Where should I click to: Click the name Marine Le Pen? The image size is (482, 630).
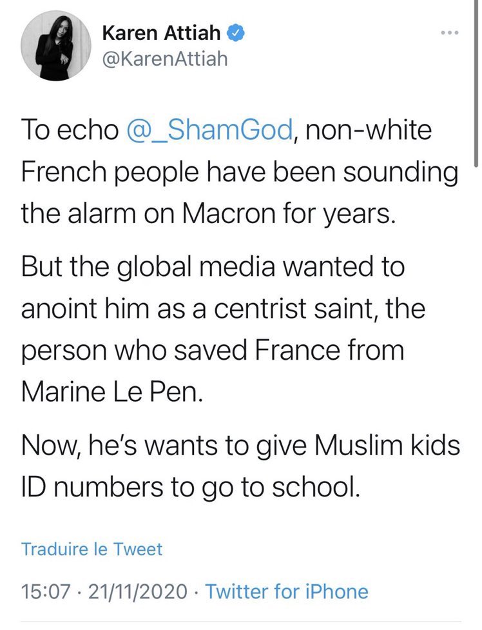point(112,391)
